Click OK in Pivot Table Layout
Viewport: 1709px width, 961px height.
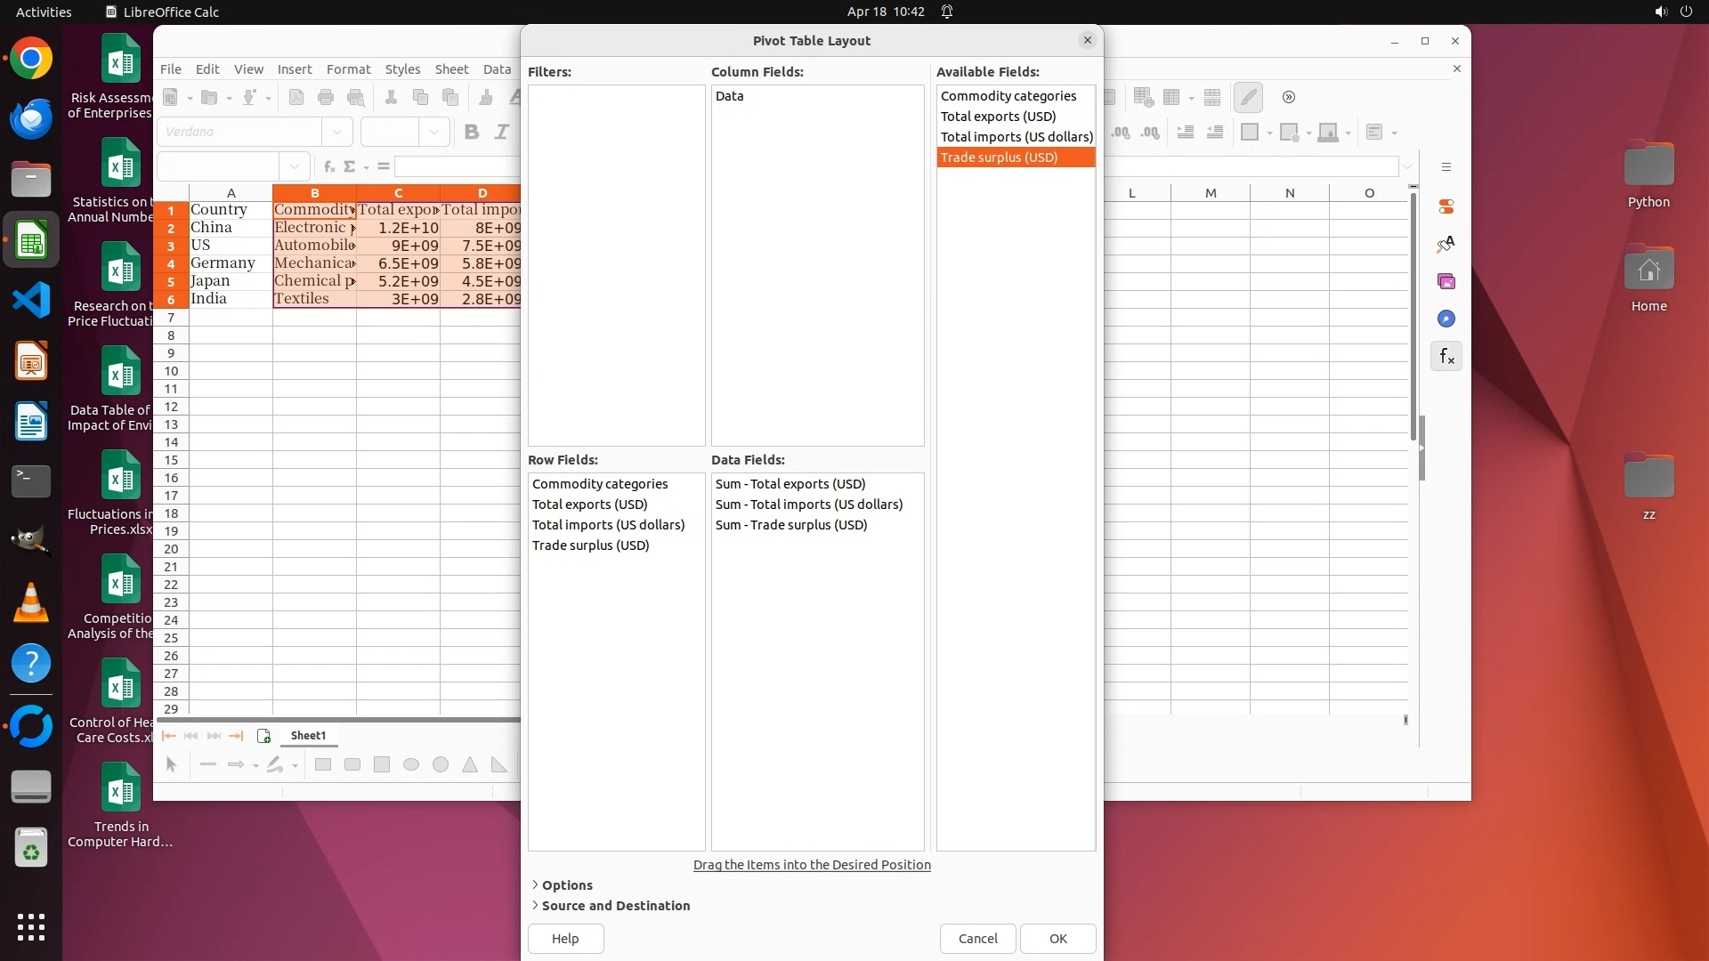pos(1057,938)
